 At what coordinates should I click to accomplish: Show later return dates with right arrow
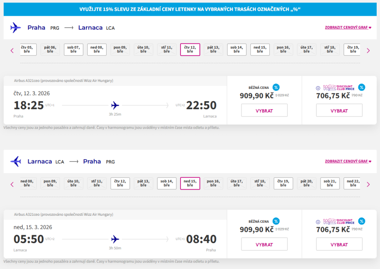(x=368, y=184)
